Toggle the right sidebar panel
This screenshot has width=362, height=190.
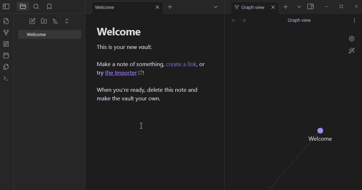click(311, 6)
